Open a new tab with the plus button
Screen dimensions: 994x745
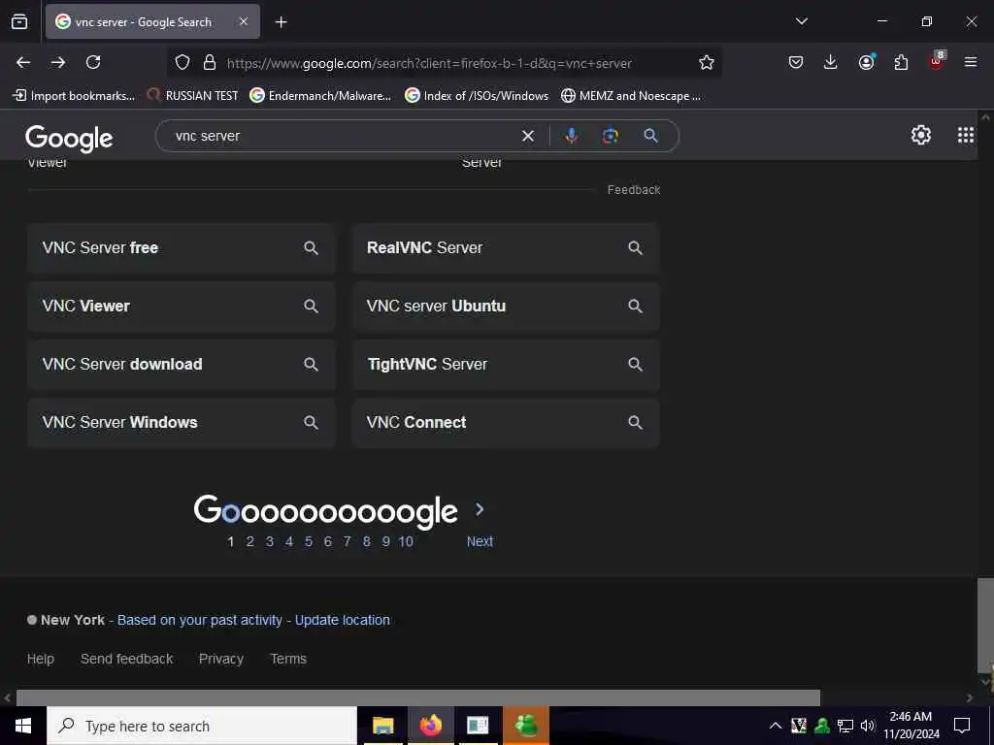click(281, 22)
